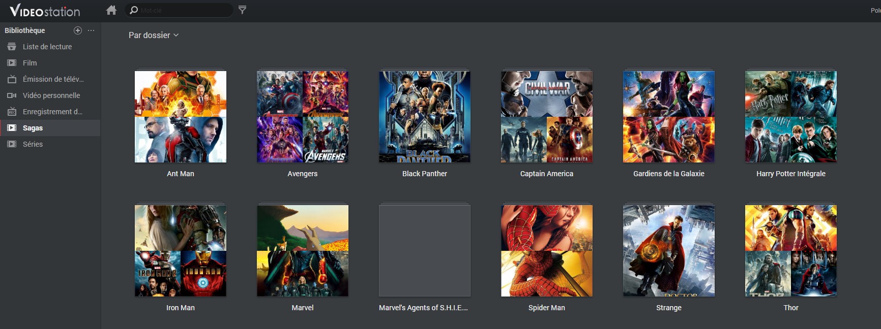The image size is (881, 329).
Task: Click the Harry Potter Intégrale label
Action: pyautogui.click(x=791, y=174)
